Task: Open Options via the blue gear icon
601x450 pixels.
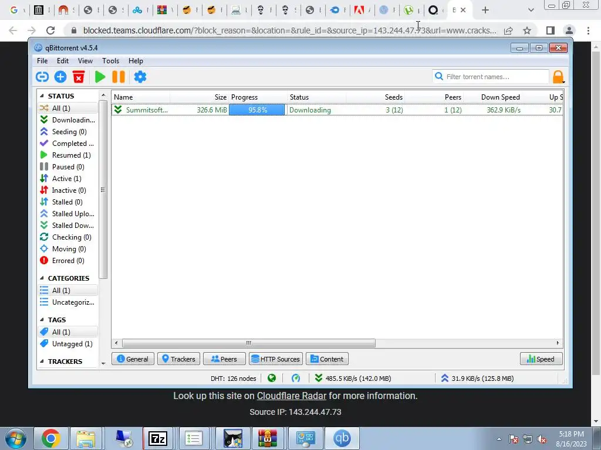Action: (140, 77)
